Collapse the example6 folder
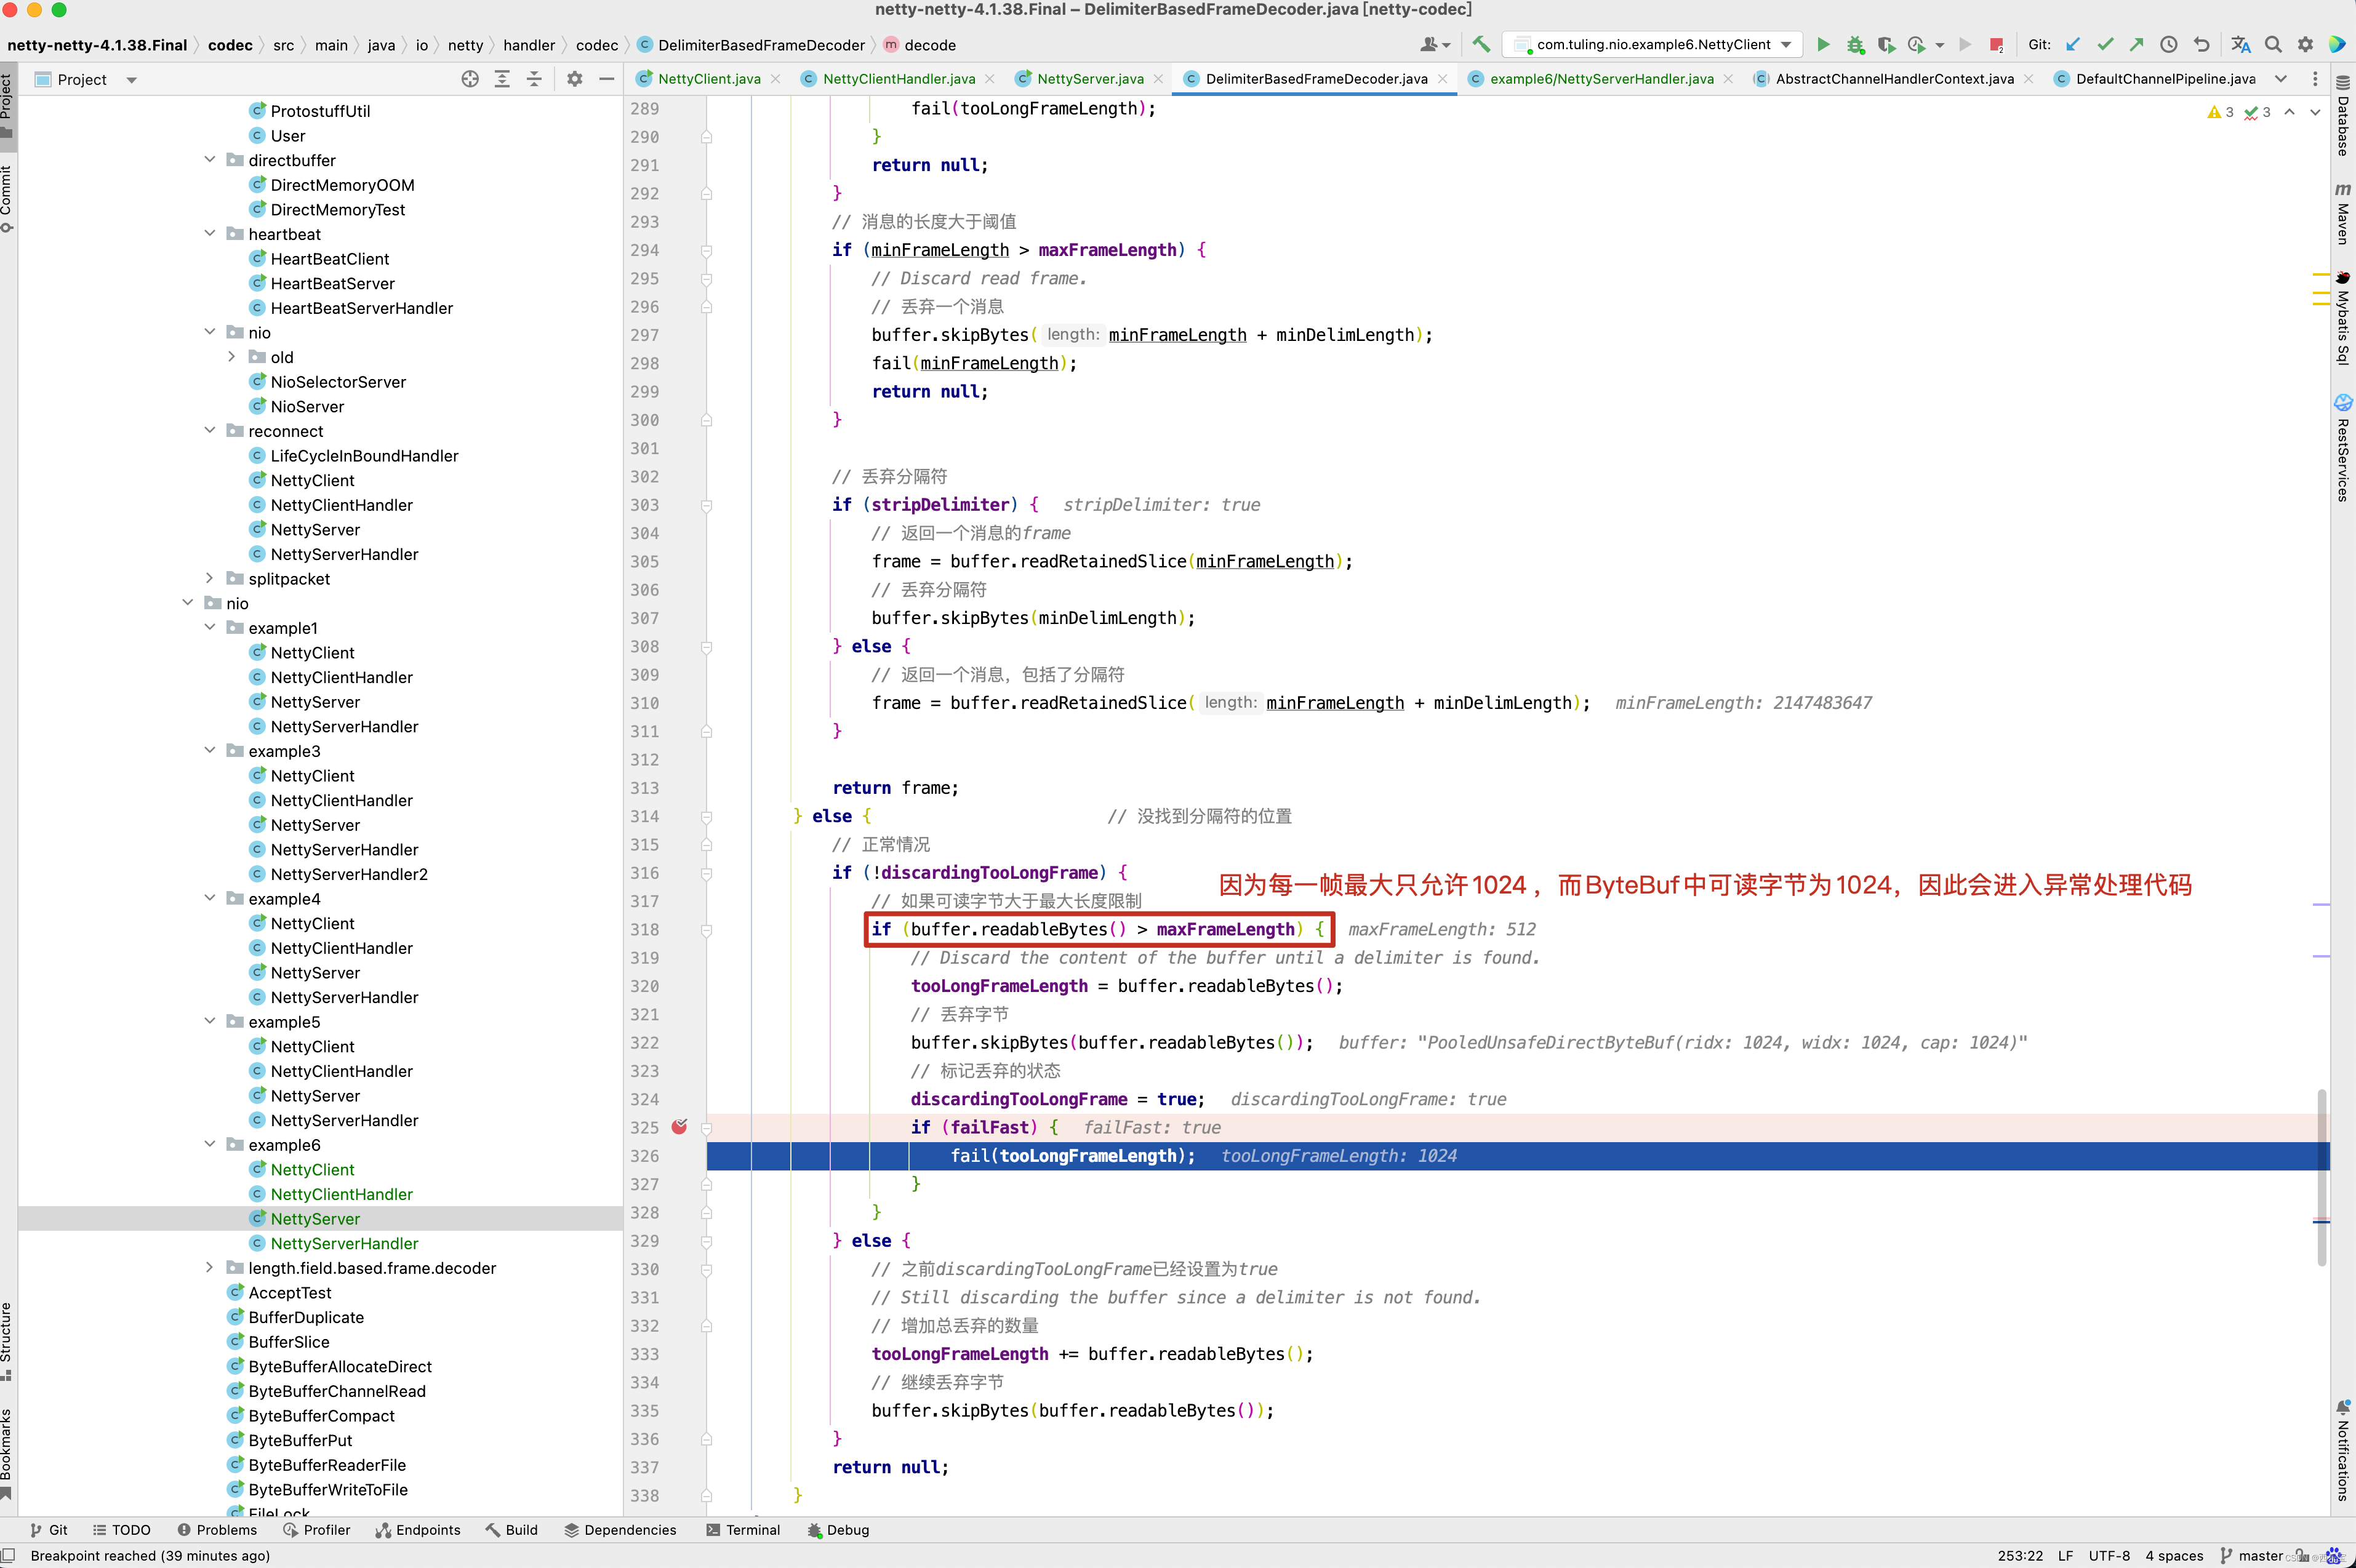This screenshot has width=2356, height=1568. pos(210,1145)
